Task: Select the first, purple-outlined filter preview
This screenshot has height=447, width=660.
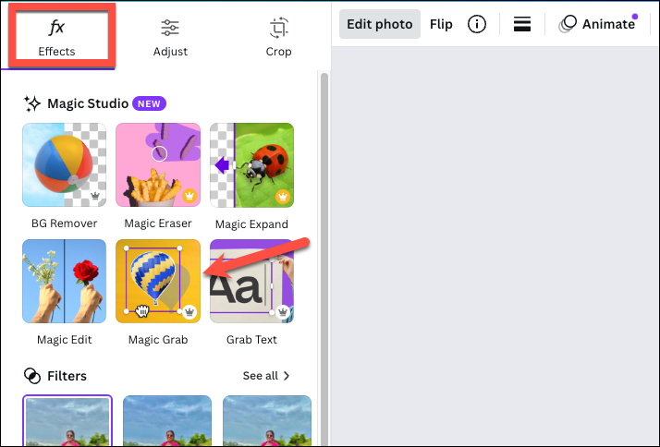Action: 67,420
